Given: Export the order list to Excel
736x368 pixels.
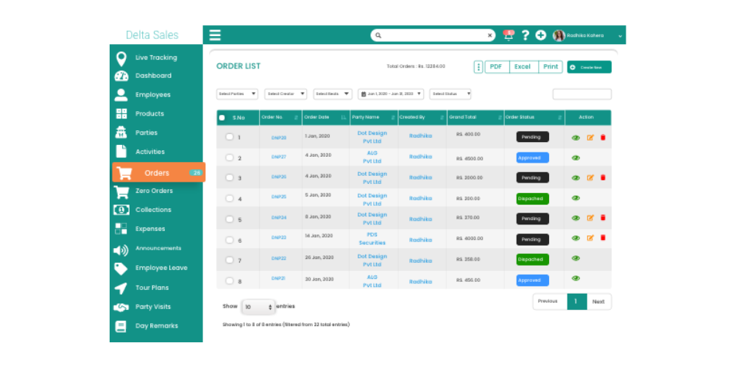Looking at the screenshot, I should pos(523,67).
